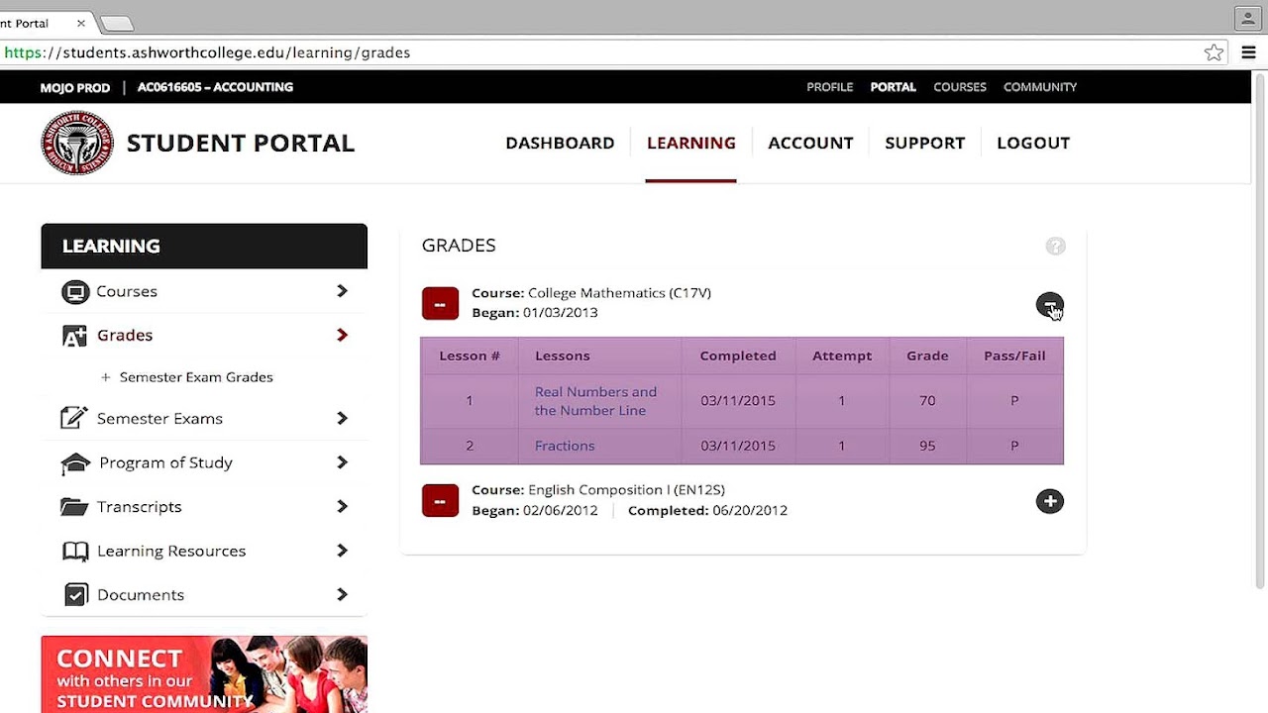Open the browser menu icon
Viewport: 1268px width, 713px height.
pyautogui.click(x=1248, y=51)
